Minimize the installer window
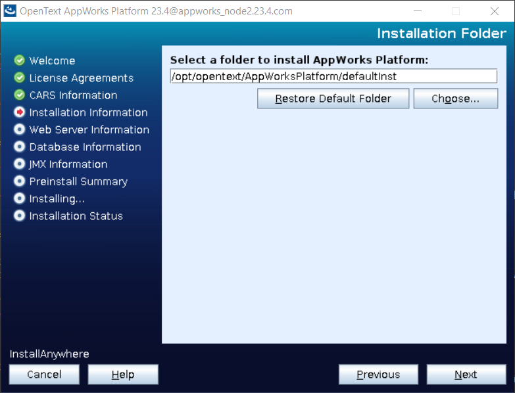 pos(419,11)
